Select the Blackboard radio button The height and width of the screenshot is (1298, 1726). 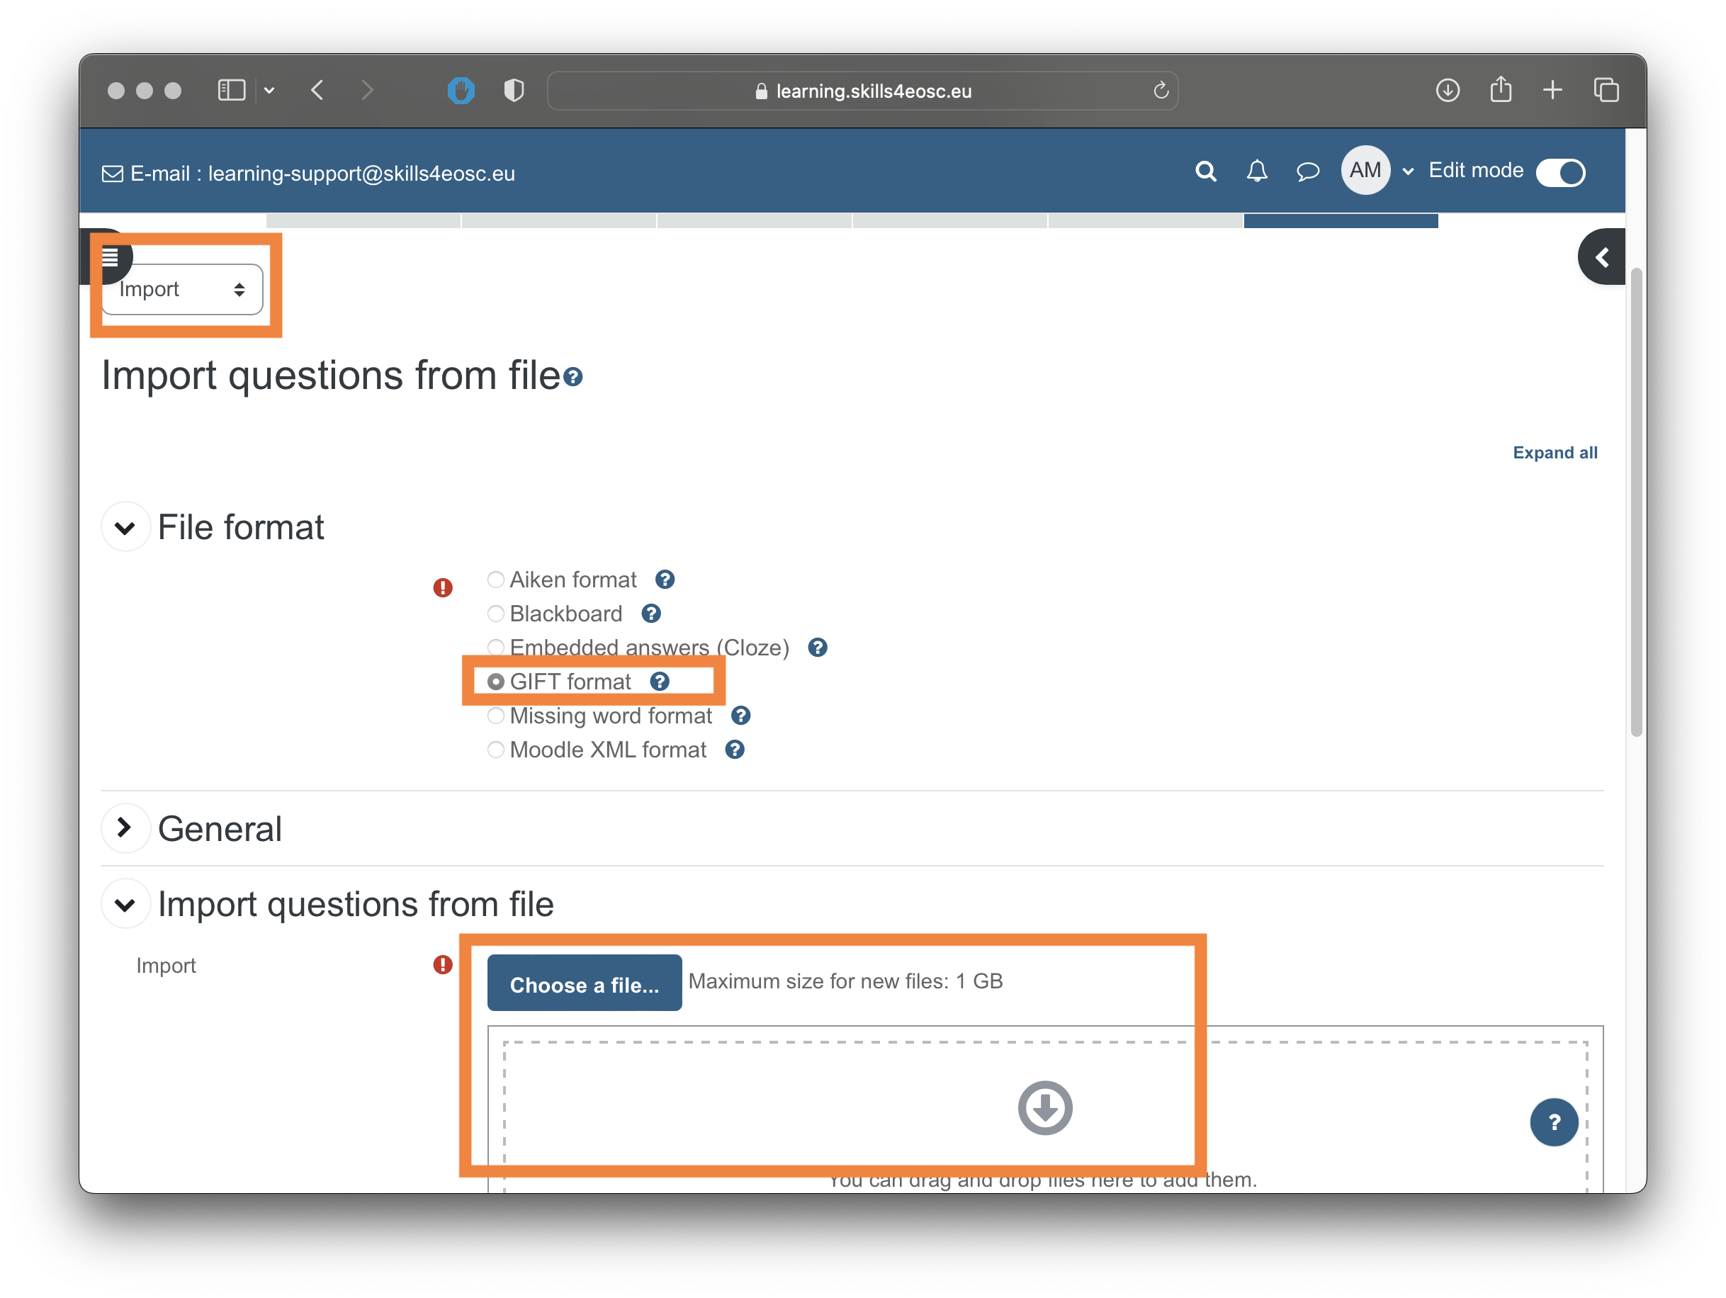(495, 614)
